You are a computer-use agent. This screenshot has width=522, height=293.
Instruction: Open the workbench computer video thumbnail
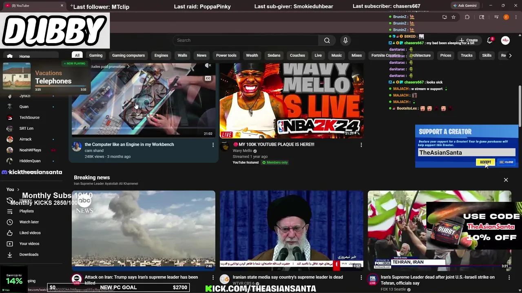[x=144, y=100]
